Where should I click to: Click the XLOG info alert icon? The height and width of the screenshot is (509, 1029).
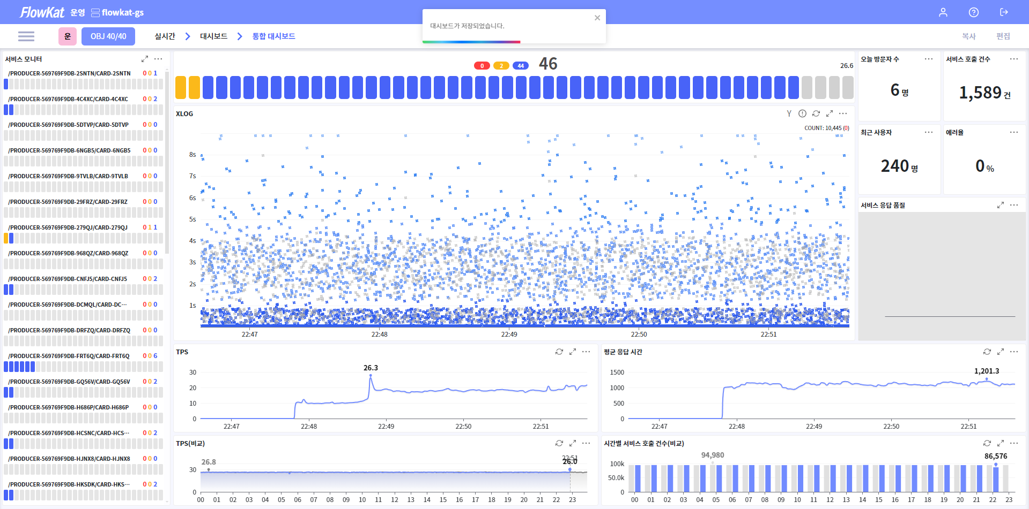802,113
